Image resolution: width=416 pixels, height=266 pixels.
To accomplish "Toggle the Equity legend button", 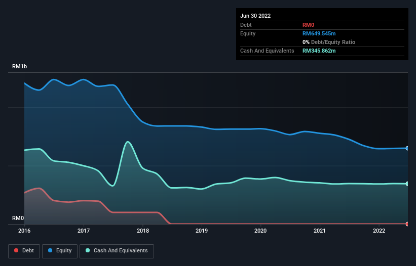I will [x=60, y=251].
